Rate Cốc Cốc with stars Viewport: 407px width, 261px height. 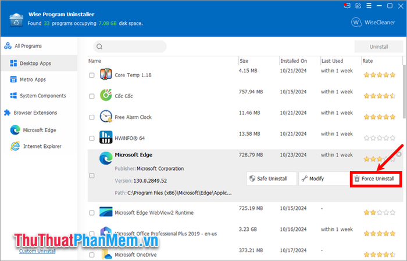pos(380,96)
